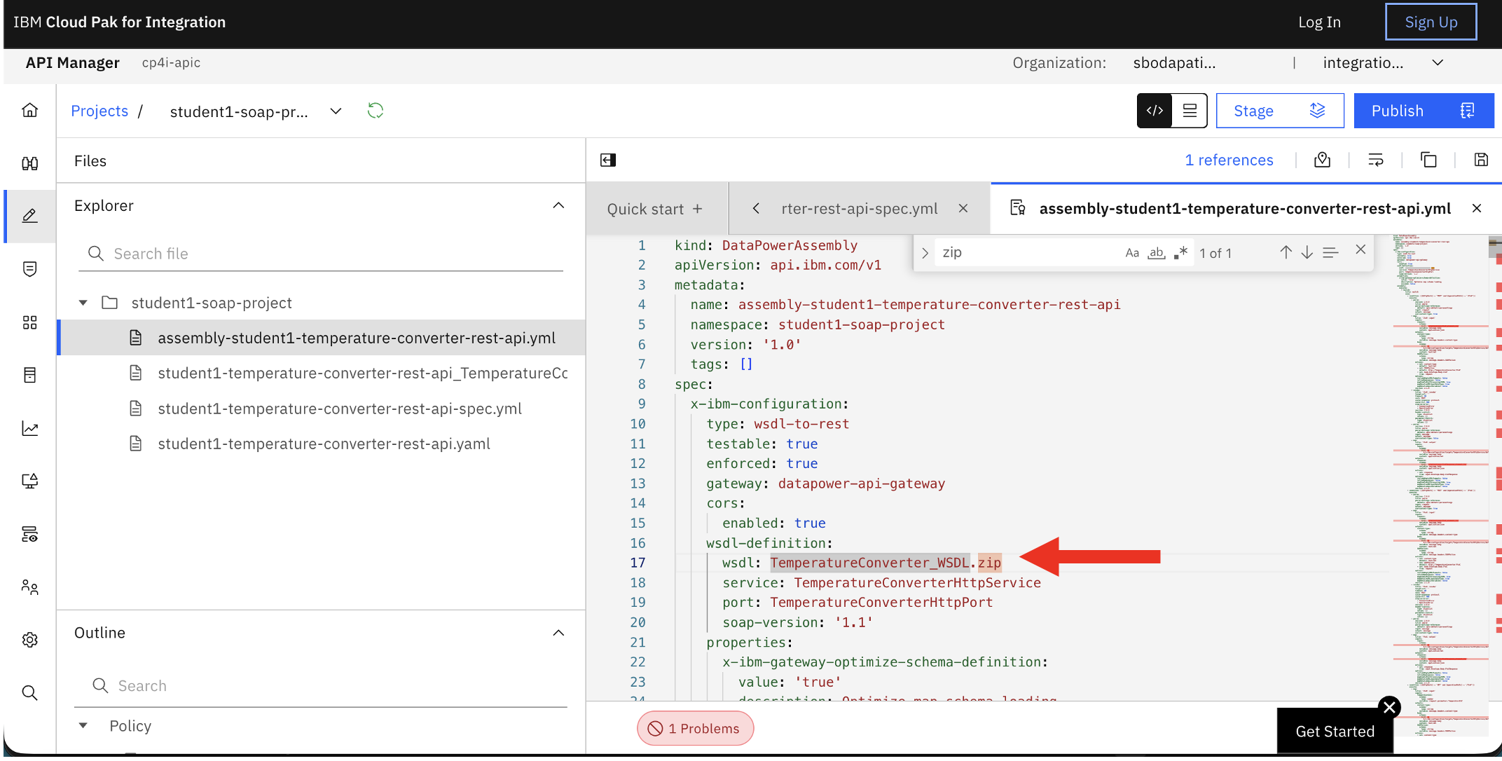The width and height of the screenshot is (1502, 761).
Task: Click the Publish button
Action: [x=1424, y=111]
